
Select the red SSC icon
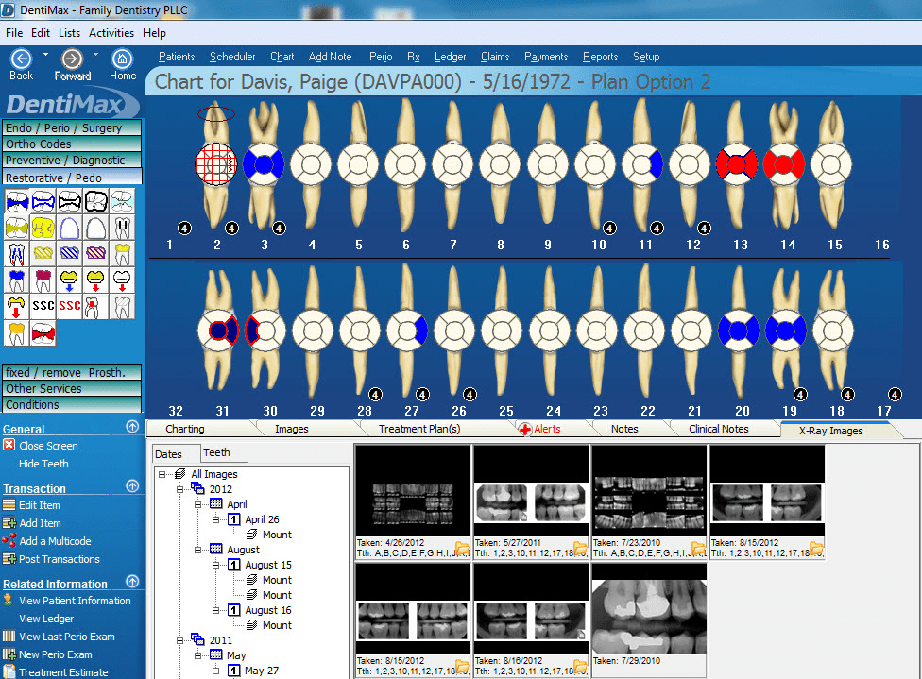point(69,306)
